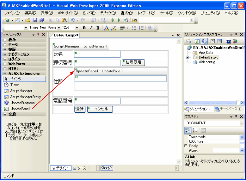Click the 住所仮定 button on the form

(x=133, y=62)
